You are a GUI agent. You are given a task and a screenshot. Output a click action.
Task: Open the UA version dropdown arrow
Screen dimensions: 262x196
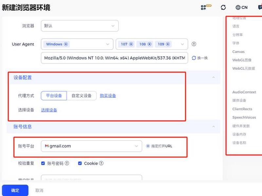click(x=182, y=44)
